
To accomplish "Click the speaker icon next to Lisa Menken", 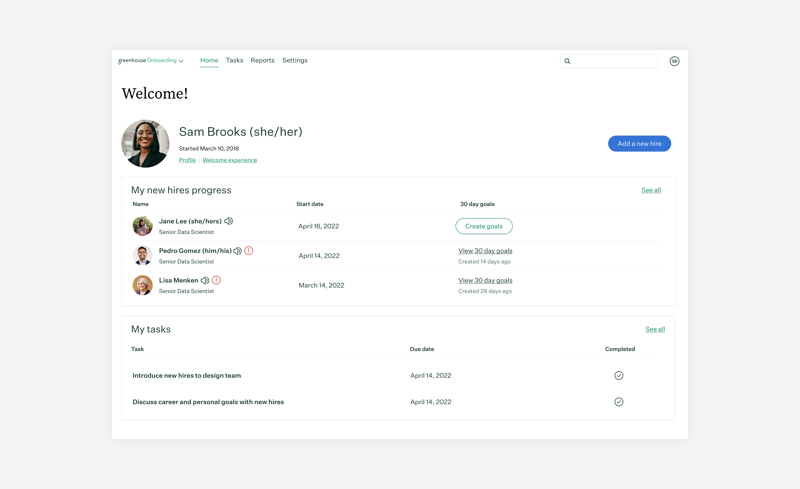I will 205,280.
